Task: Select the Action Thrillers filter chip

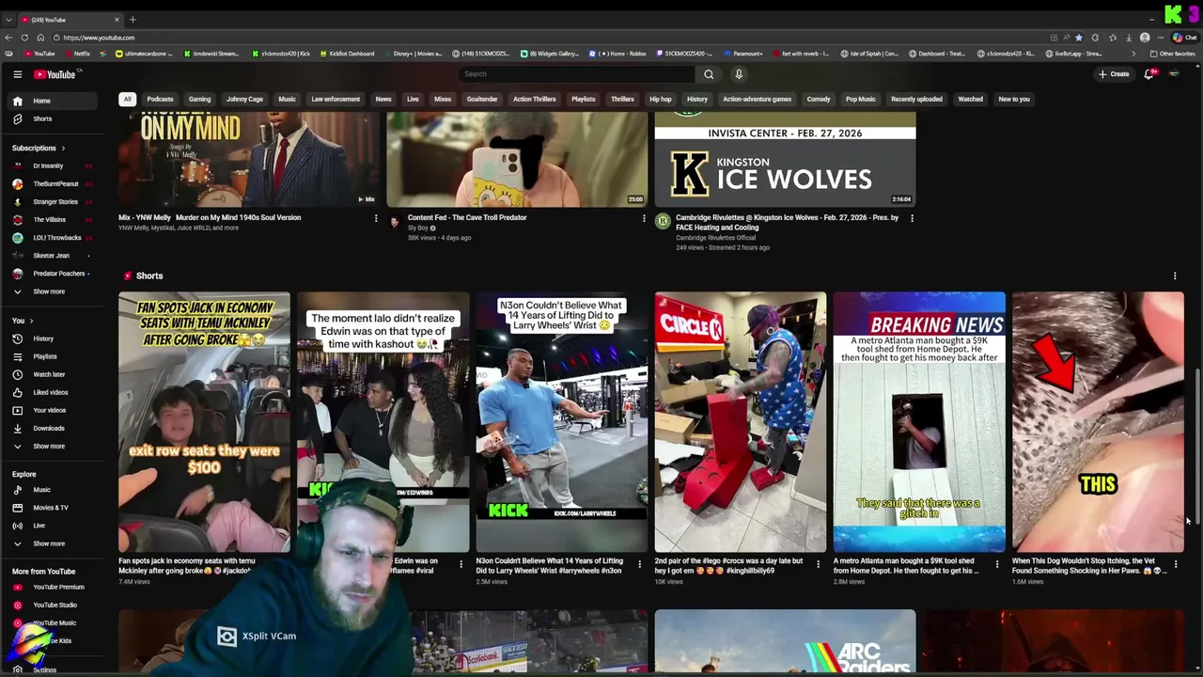Action: [x=534, y=99]
